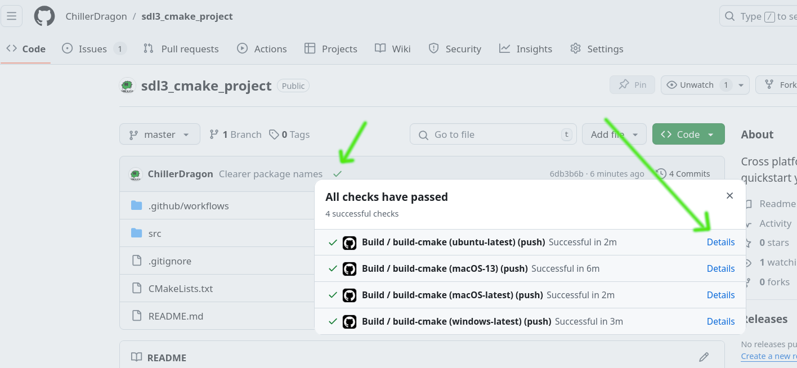797x368 pixels.
Task: Open the Security tab
Action: [455, 49]
